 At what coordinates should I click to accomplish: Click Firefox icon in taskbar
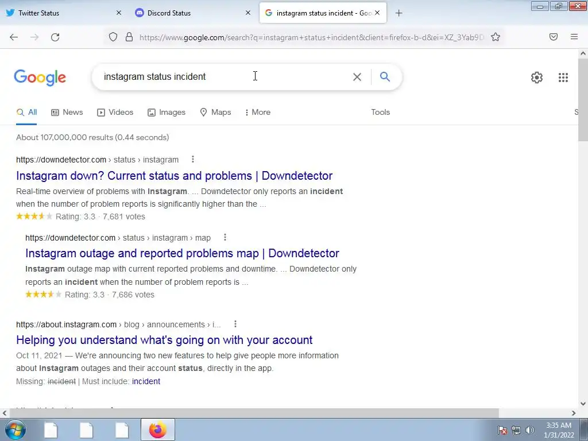pyautogui.click(x=158, y=430)
